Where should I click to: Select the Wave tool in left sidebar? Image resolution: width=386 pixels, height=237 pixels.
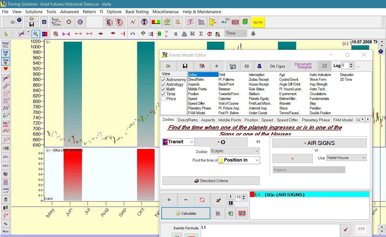pos(6,191)
